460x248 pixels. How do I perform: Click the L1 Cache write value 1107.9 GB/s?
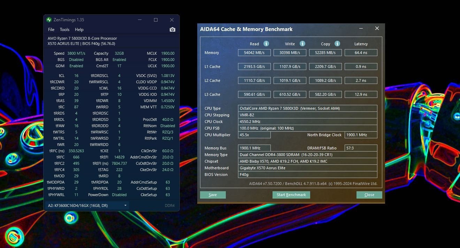290,67
